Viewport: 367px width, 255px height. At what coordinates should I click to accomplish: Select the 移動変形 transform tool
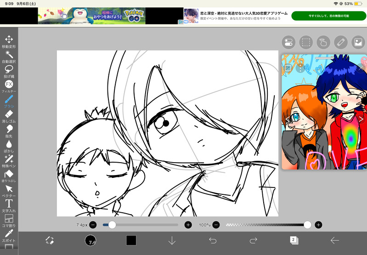coord(9,42)
